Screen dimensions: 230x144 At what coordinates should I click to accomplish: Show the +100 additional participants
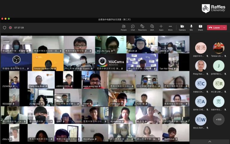(219, 120)
